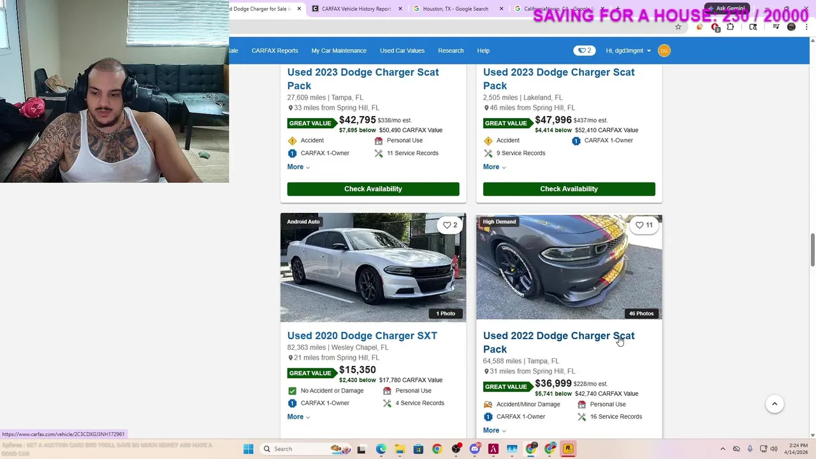Expand More on the $47,996 Scat Pack

pos(494,167)
